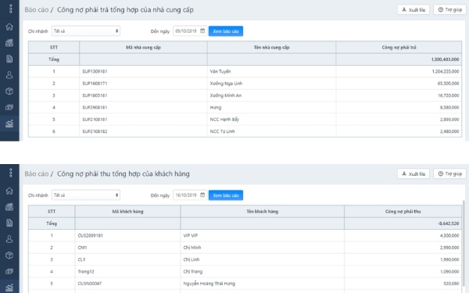Click the customer name Nguyễn Hoàng Thái Hưng
The height and width of the screenshot is (293, 469).
tap(209, 284)
